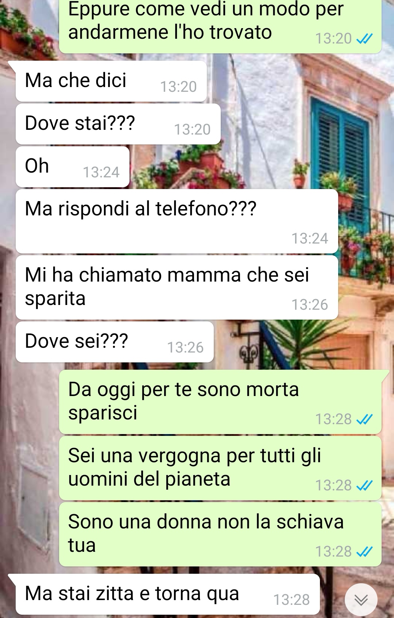Tap read receipt ticks on 'andarmene l'ho trovato' message

(364, 39)
